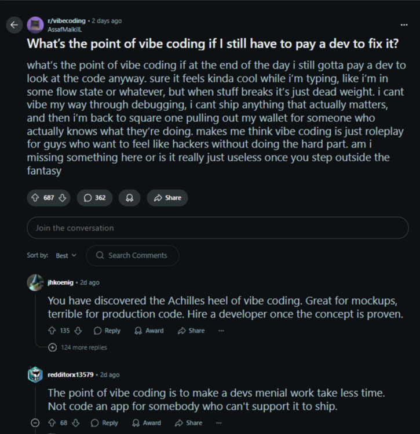Upvote the main post
Screen dimensions: 420x434
coord(36,198)
